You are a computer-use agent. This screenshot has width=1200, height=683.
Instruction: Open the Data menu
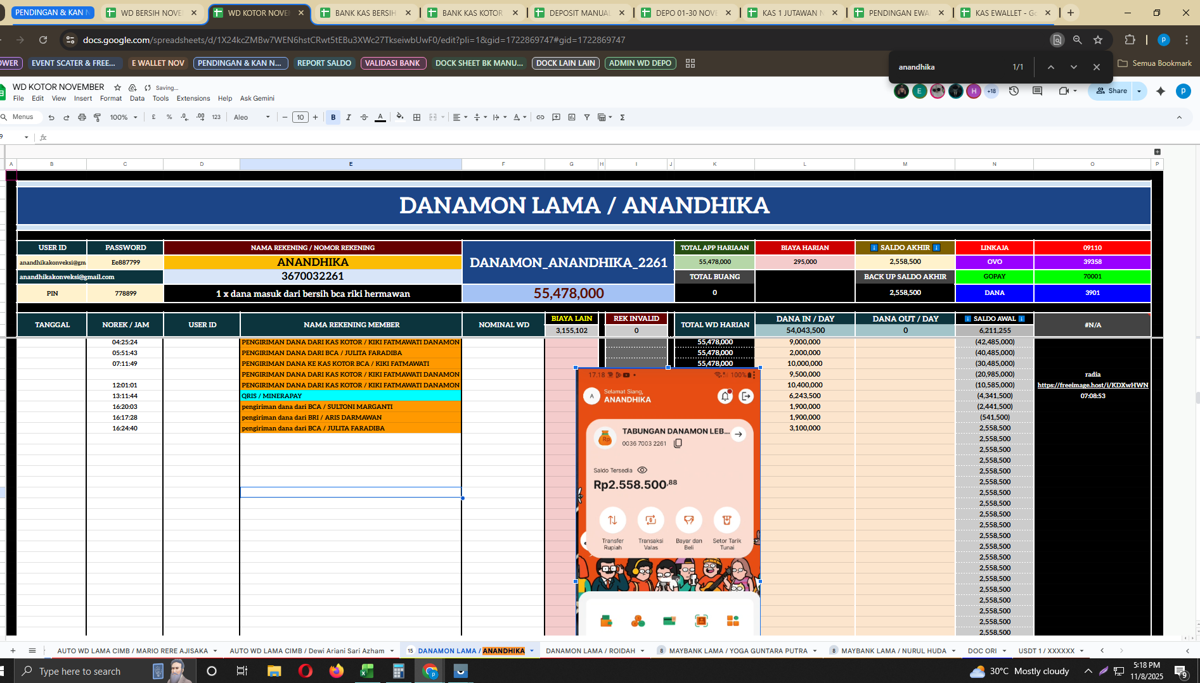tap(137, 99)
